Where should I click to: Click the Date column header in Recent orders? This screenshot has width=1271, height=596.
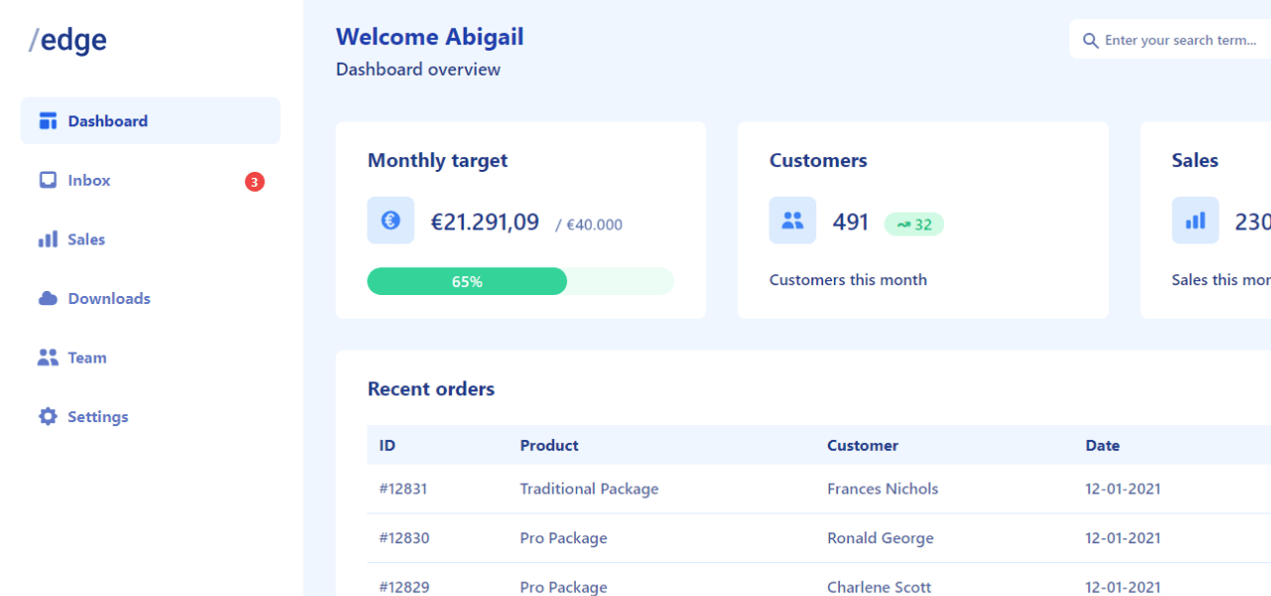(1102, 445)
